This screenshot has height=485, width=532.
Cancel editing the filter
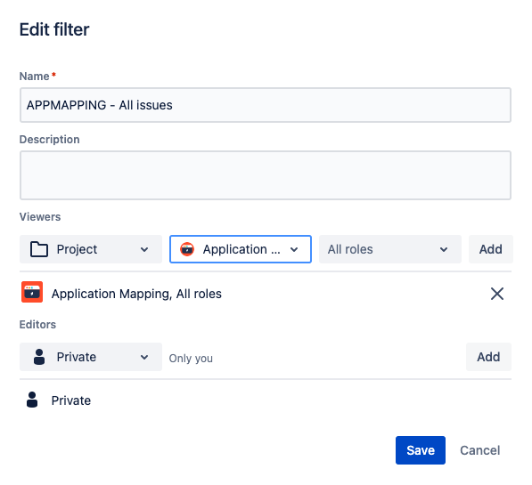click(x=479, y=450)
